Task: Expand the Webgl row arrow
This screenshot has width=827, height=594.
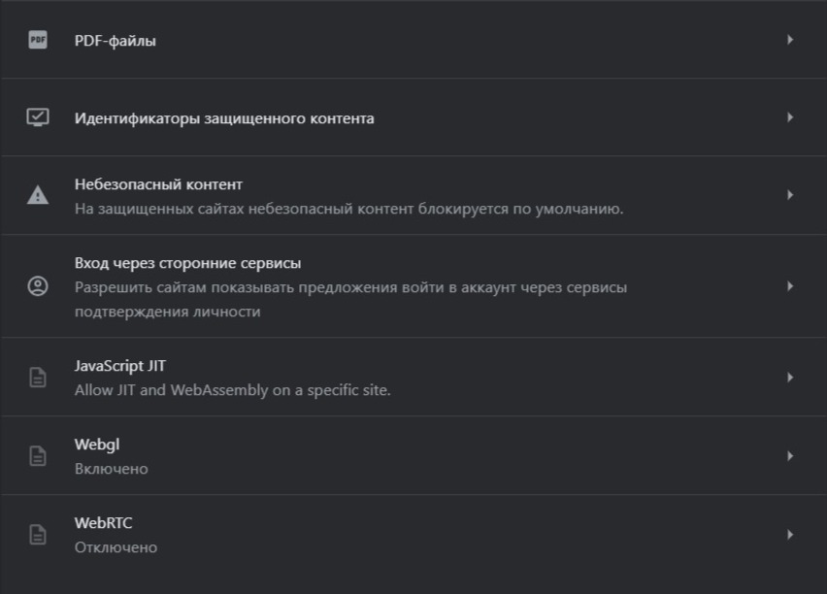Action: pyautogui.click(x=790, y=456)
